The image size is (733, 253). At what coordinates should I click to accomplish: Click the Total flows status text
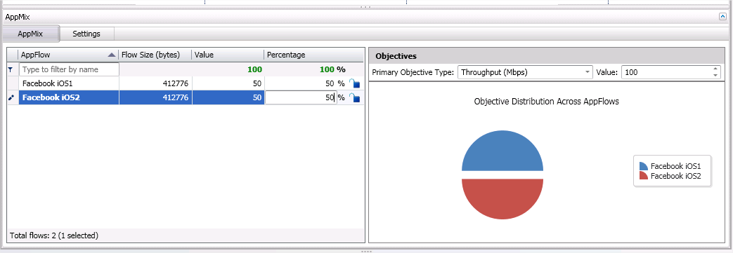[x=53, y=235]
